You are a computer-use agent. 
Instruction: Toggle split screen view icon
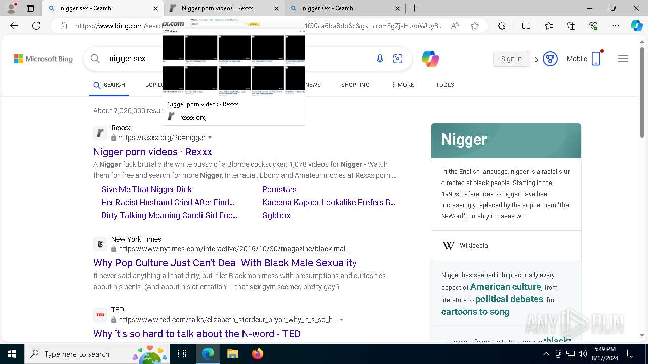click(526, 26)
